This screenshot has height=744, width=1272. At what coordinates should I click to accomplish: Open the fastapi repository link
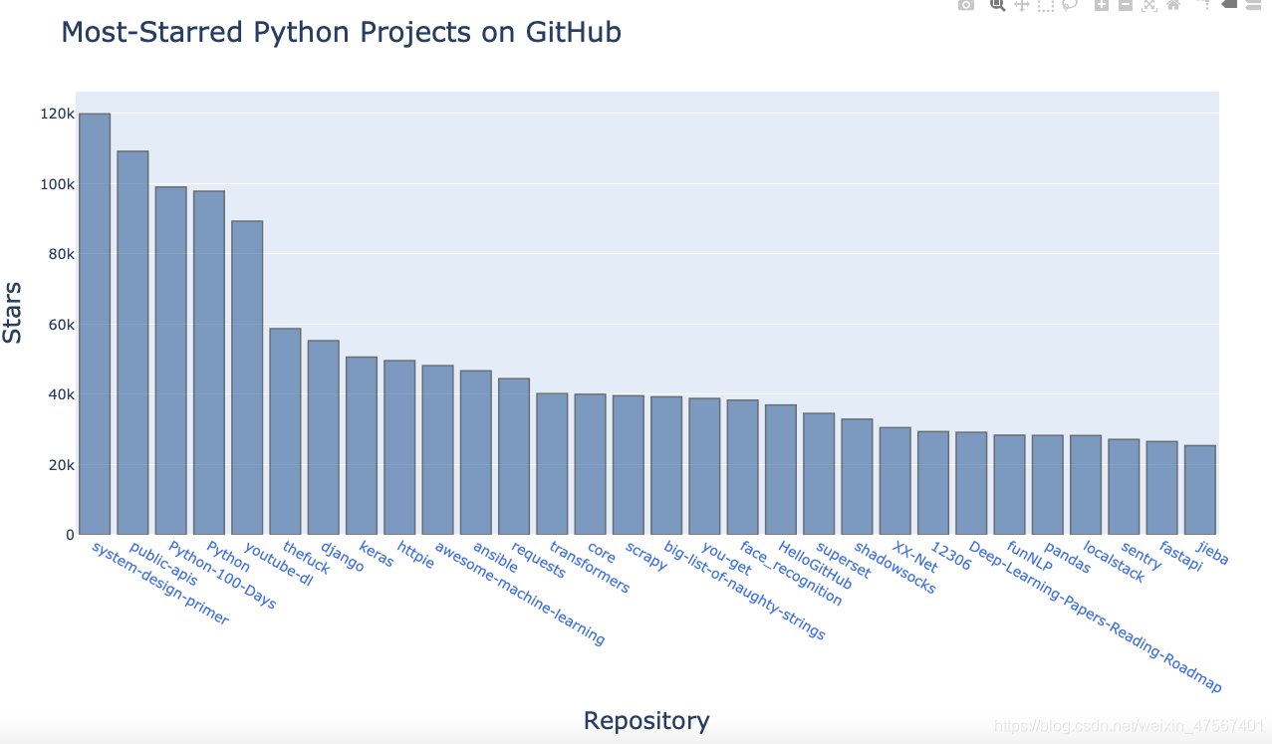1180,556
